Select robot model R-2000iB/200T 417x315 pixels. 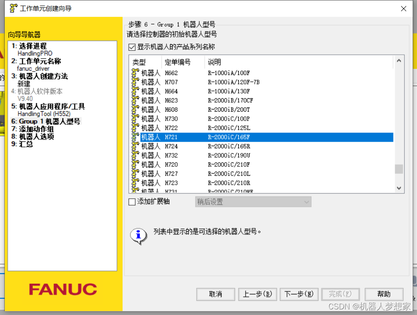click(229, 109)
